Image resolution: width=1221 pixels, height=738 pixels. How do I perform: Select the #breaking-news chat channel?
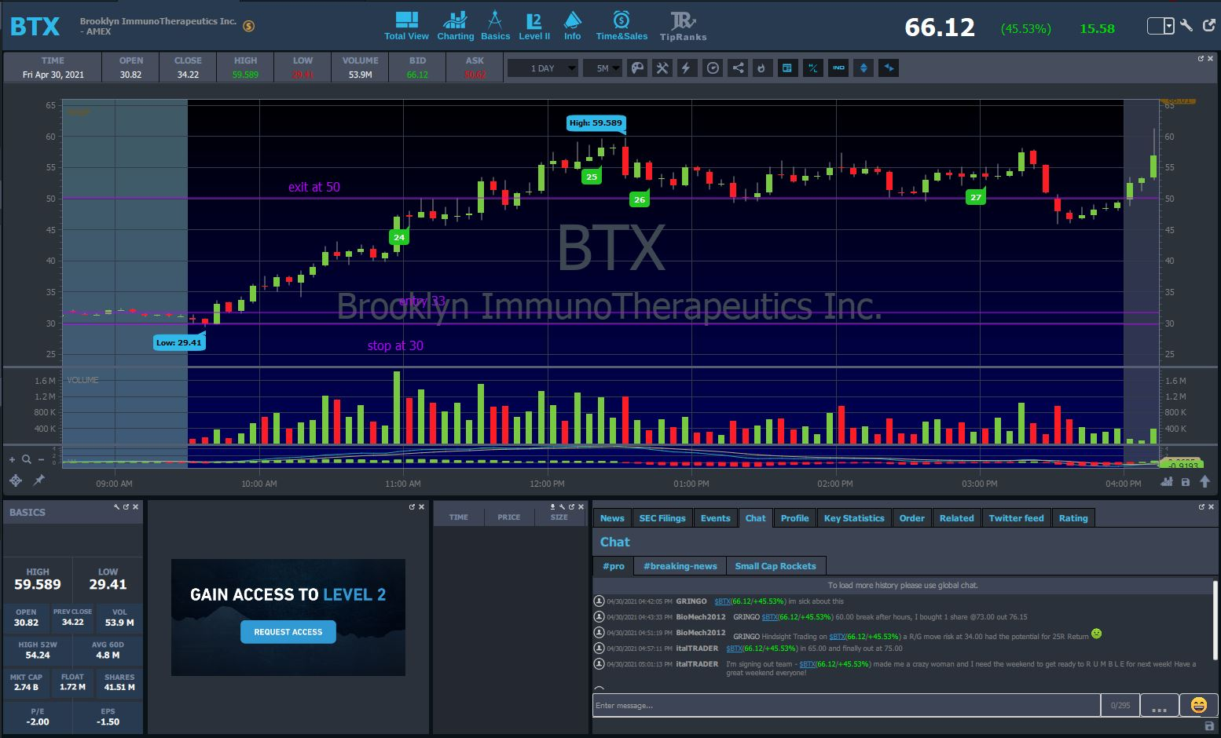[x=680, y=566]
